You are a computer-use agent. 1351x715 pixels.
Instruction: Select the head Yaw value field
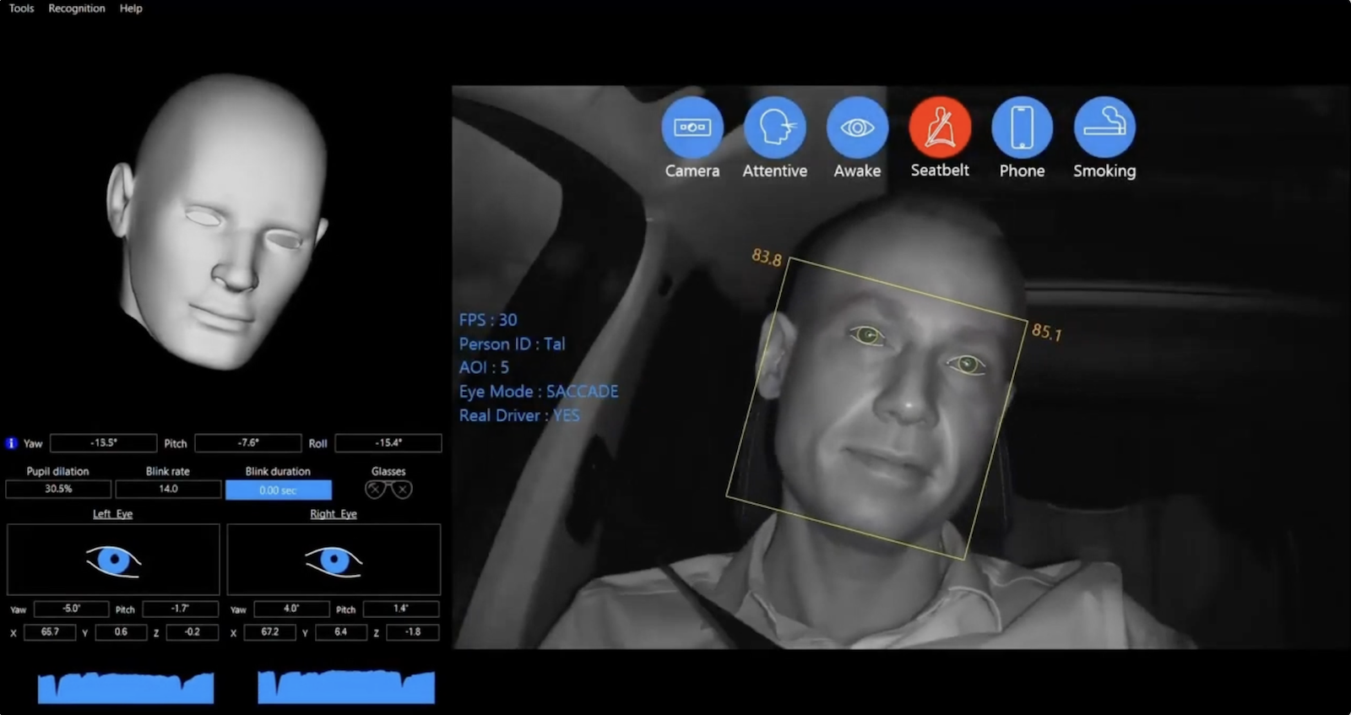tap(103, 443)
